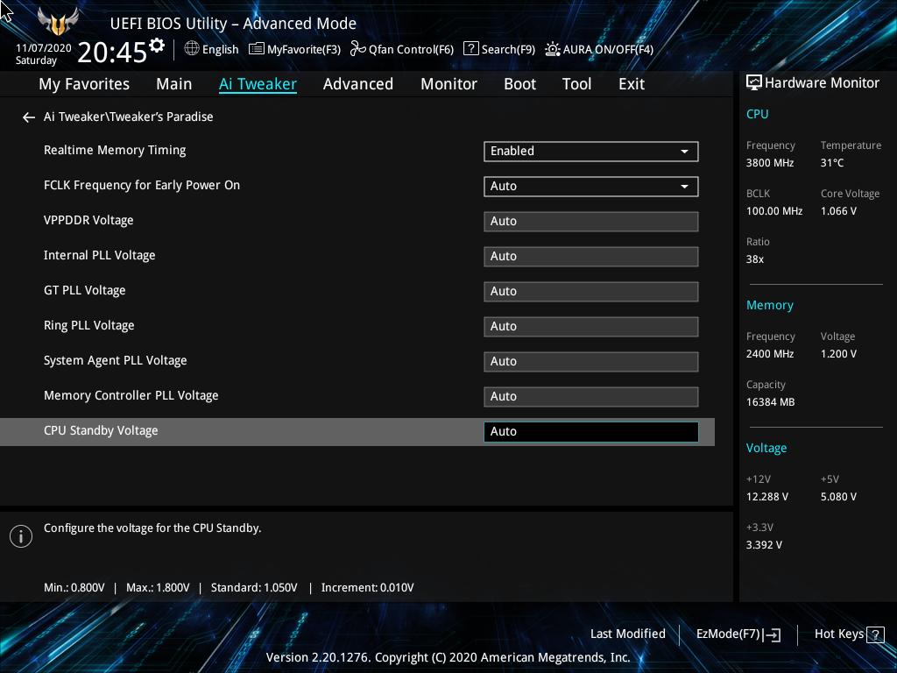Click the CPU Standby Voltage input field
Screen dimensions: 897x673
click(591, 432)
